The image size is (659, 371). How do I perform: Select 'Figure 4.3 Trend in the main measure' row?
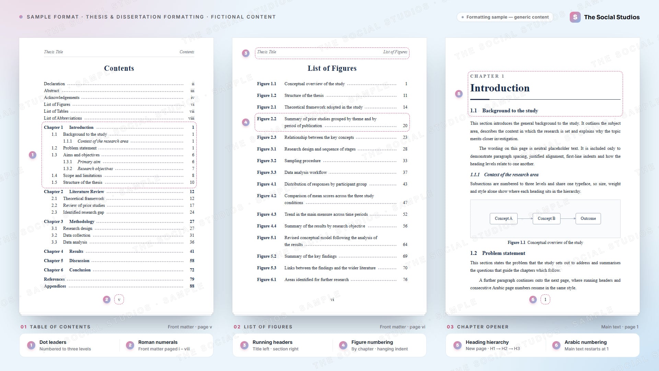(x=332, y=214)
